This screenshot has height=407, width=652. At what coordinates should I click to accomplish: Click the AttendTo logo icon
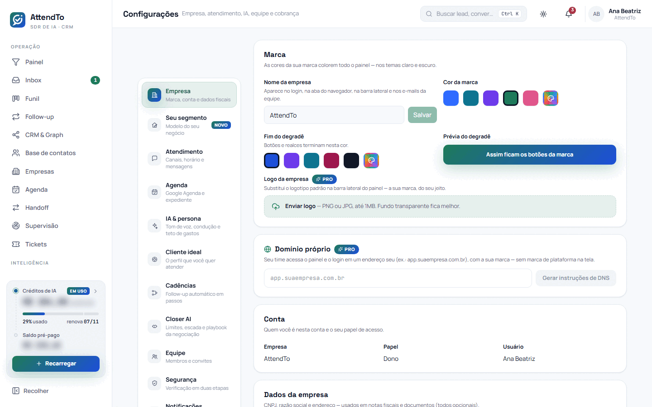tap(18, 20)
